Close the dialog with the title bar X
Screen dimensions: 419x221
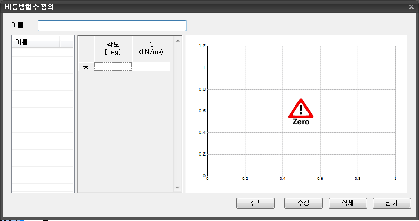(411, 7)
